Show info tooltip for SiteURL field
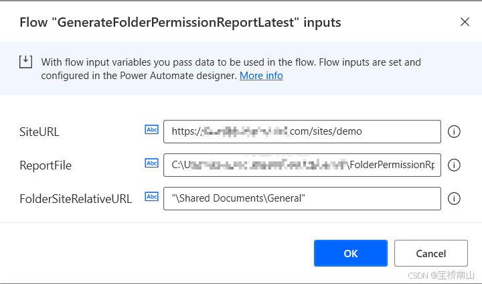Viewport: 482px width, 284px height. (454, 132)
